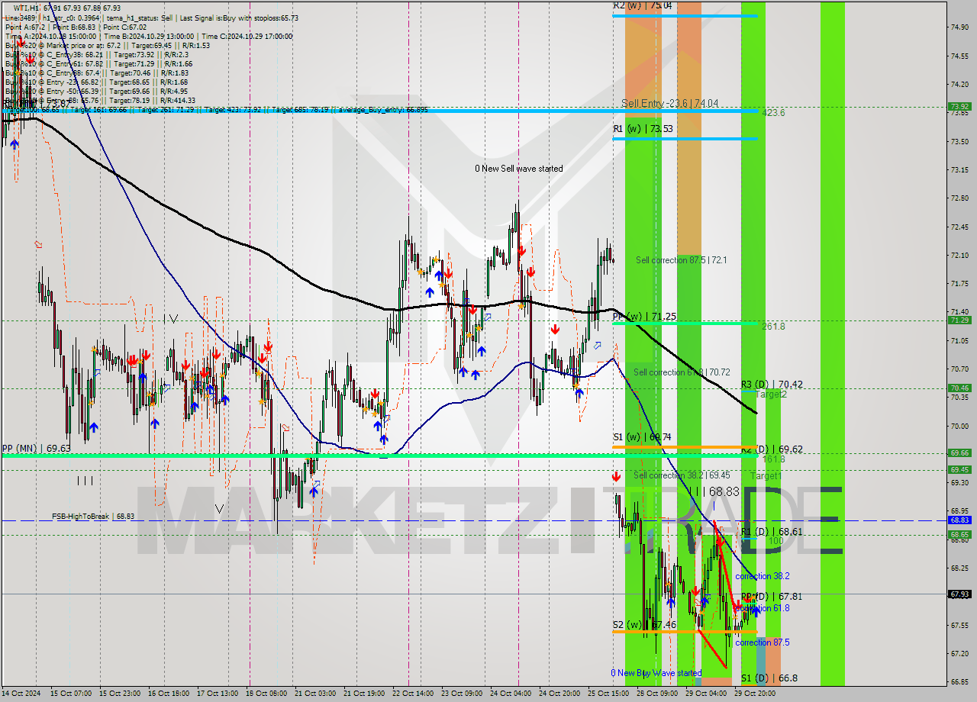Click the '18 Oct 08:00' time axis label
977x702 pixels.
(x=266, y=694)
